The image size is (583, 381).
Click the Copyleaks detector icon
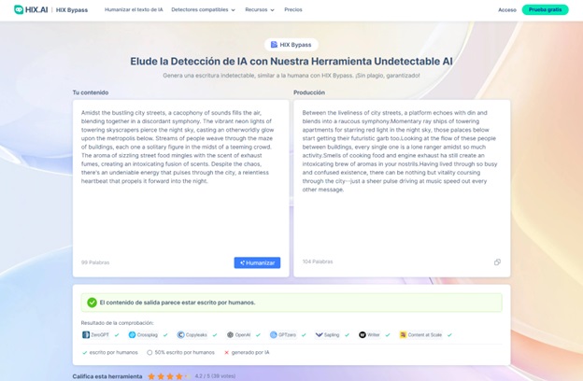tap(180, 334)
